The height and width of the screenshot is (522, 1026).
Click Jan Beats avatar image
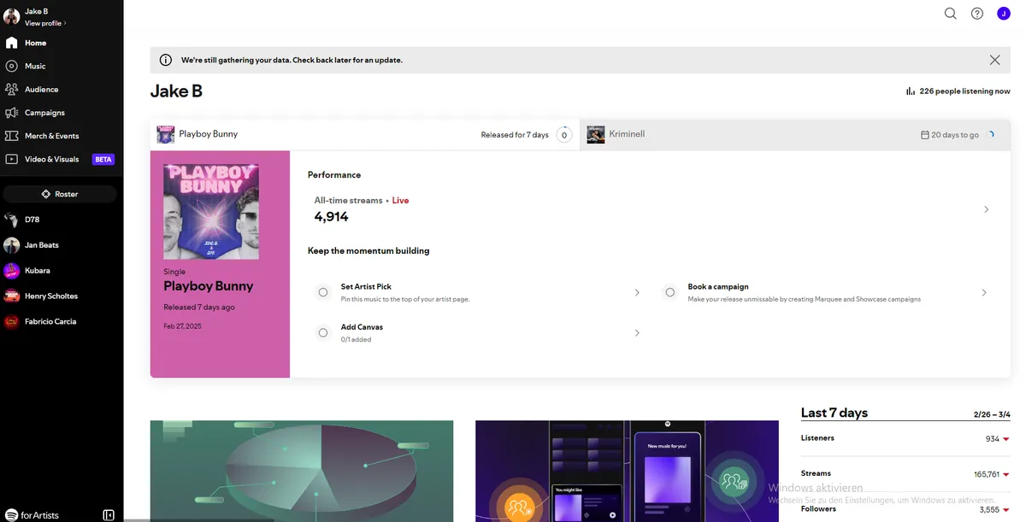tap(11, 245)
